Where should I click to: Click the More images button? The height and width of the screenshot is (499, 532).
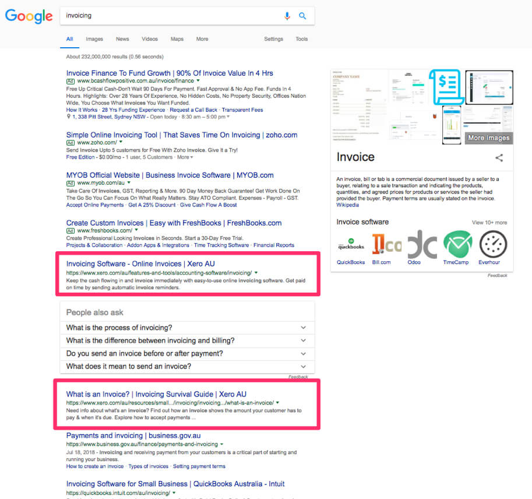[488, 138]
